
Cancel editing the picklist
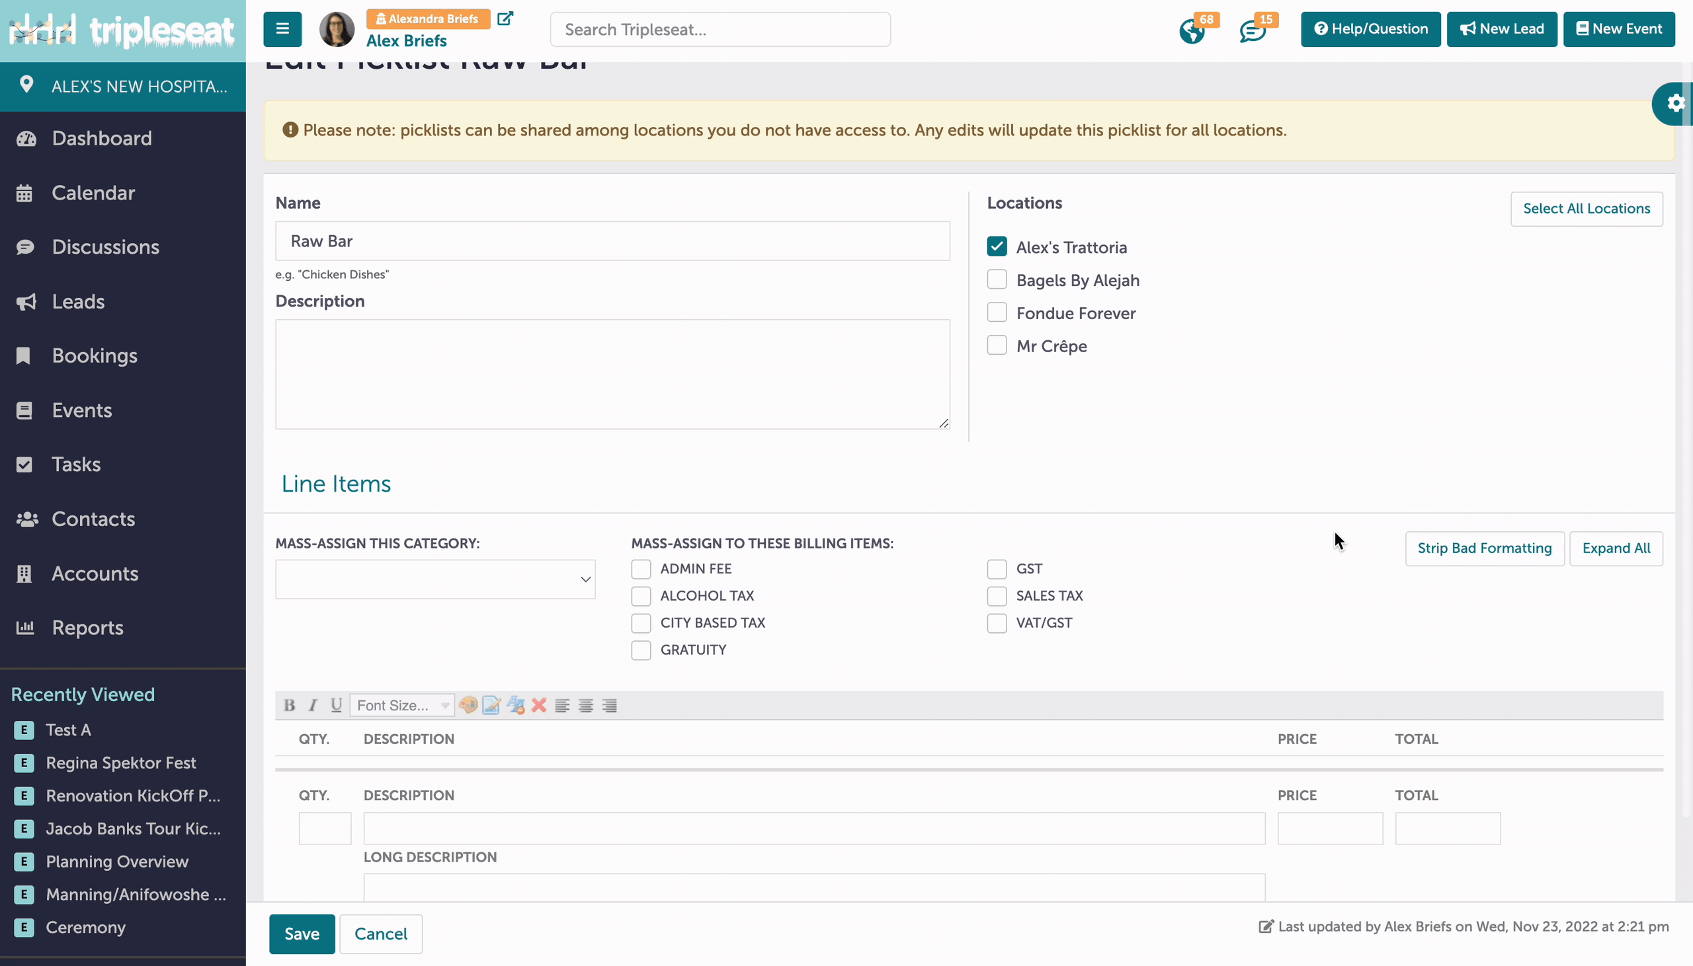(381, 934)
